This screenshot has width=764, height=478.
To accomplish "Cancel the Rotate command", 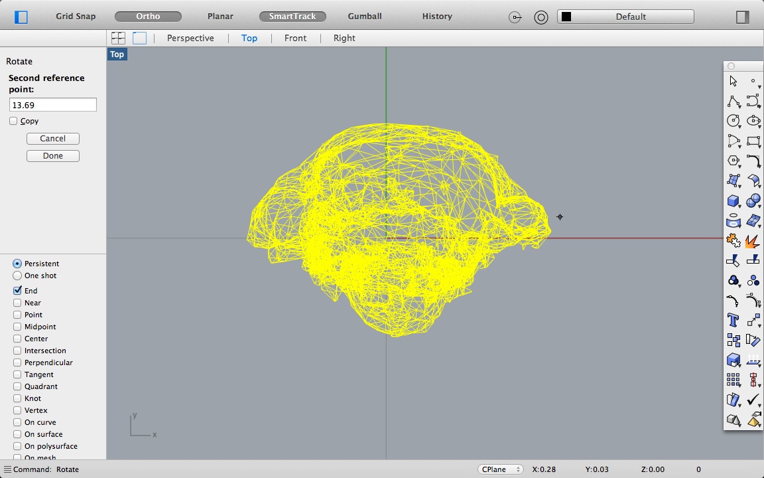I will tap(52, 138).
